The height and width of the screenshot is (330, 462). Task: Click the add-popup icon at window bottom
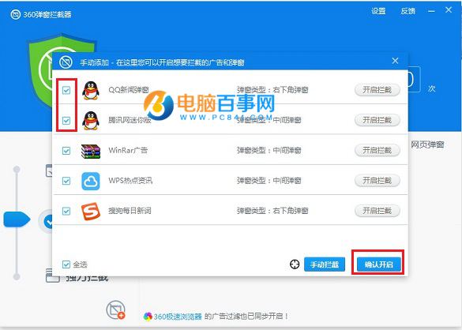point(115,309)
